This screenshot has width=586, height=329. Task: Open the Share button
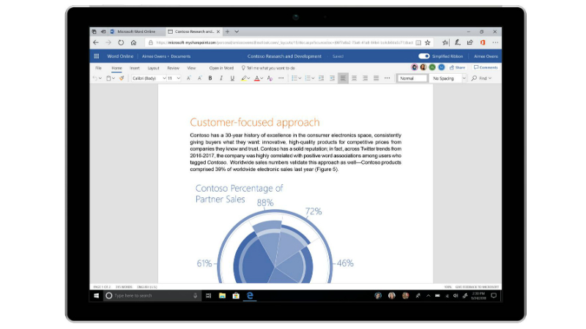point(457,67)
